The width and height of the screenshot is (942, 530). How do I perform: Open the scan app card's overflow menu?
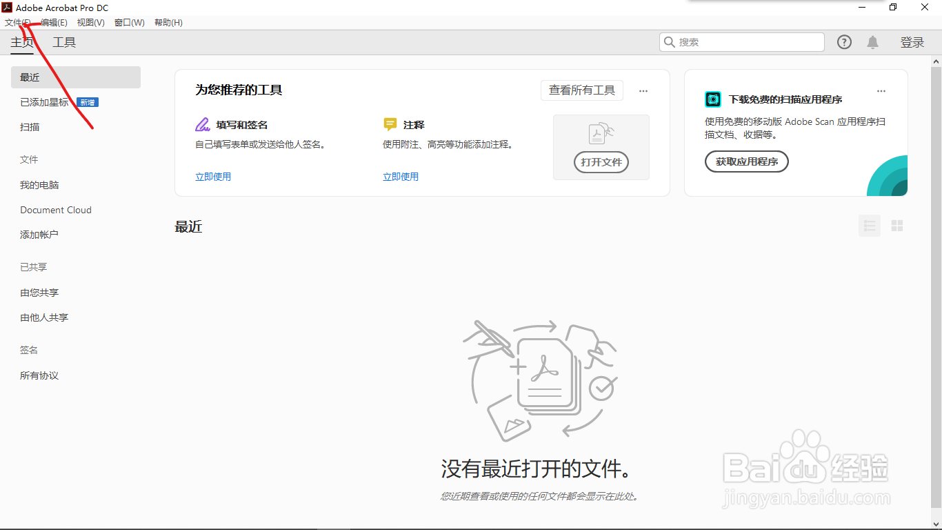pyautogui.click(x=881, y=90)
